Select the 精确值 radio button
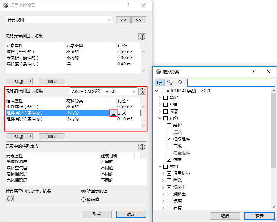This screenshot has height=222, width=277. point(83,200)
